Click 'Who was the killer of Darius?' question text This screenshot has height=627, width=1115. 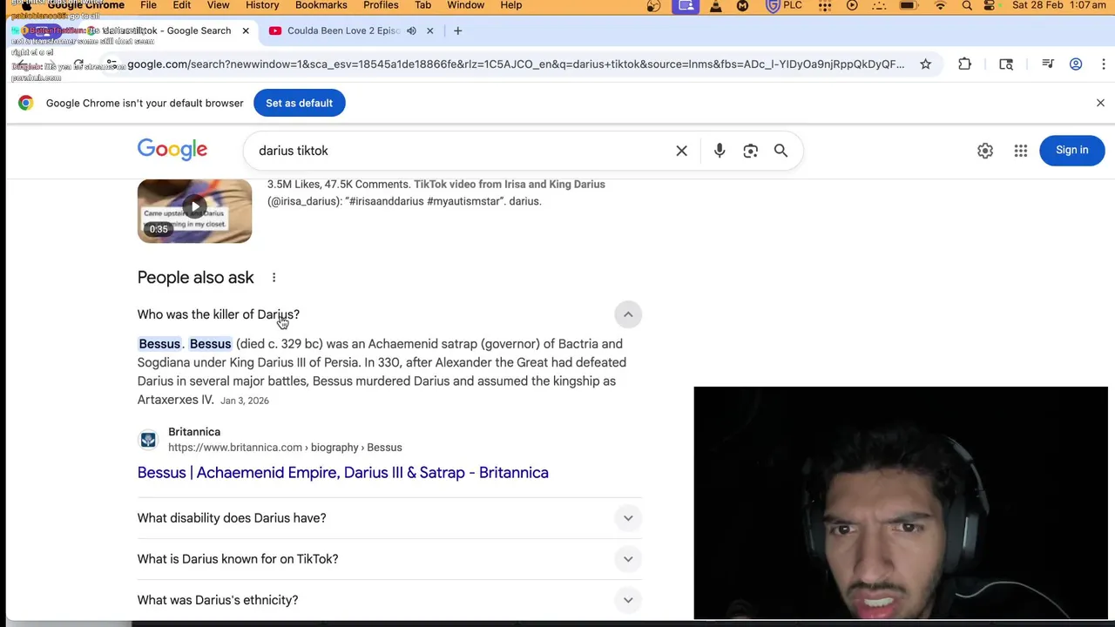click(x=218, y=314)
